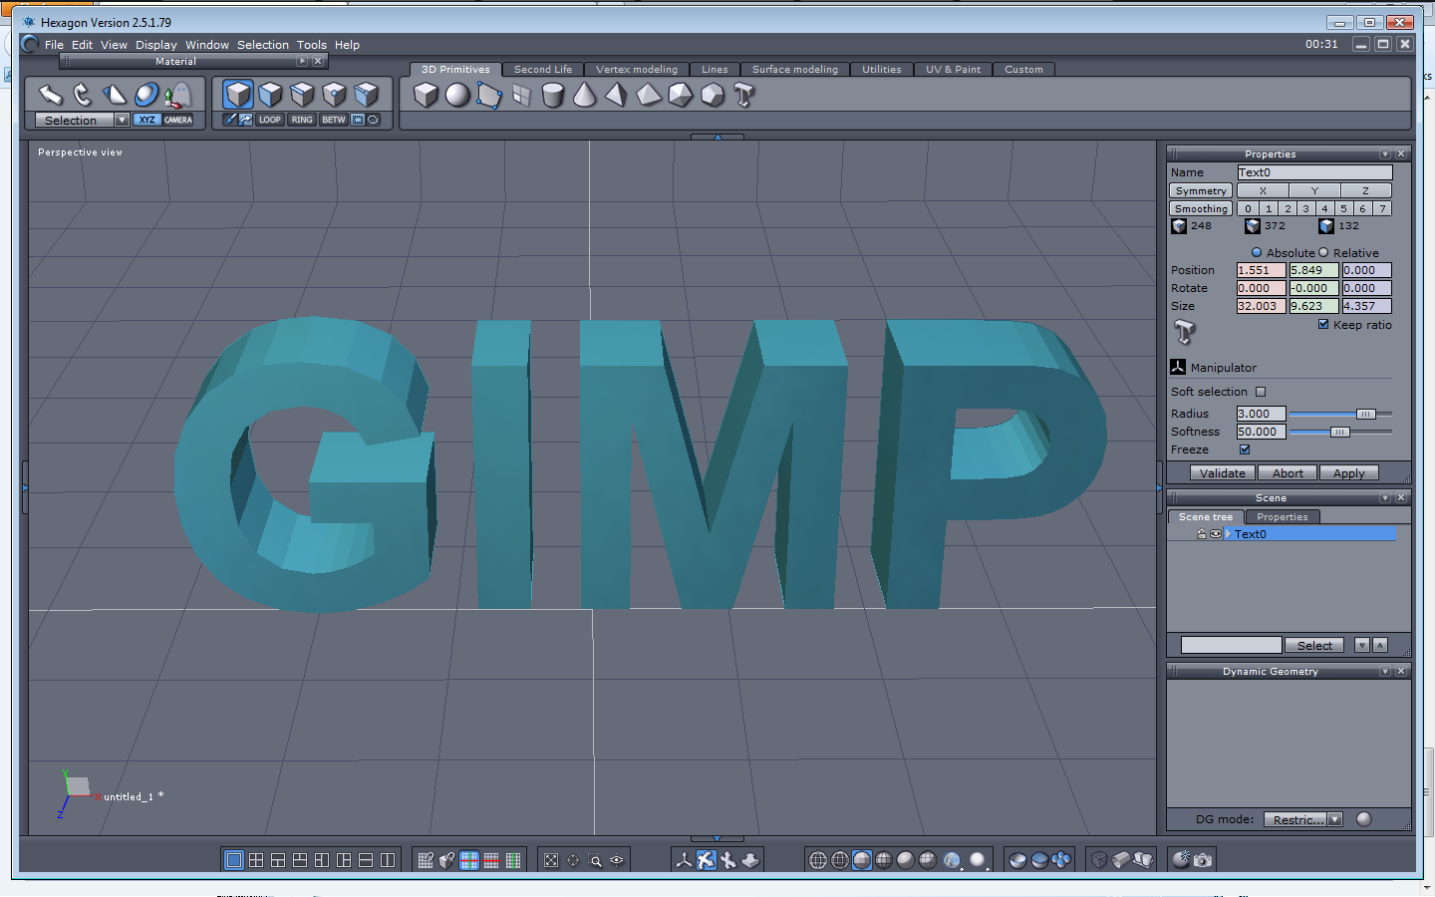Toggle XYZ manipulator mode

click(x=147, y=120)
